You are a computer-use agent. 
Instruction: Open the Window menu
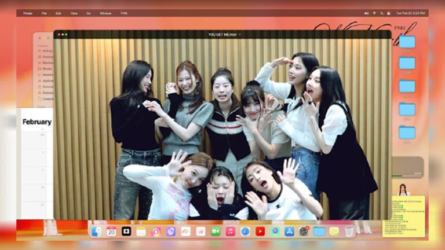click(105, 13)
